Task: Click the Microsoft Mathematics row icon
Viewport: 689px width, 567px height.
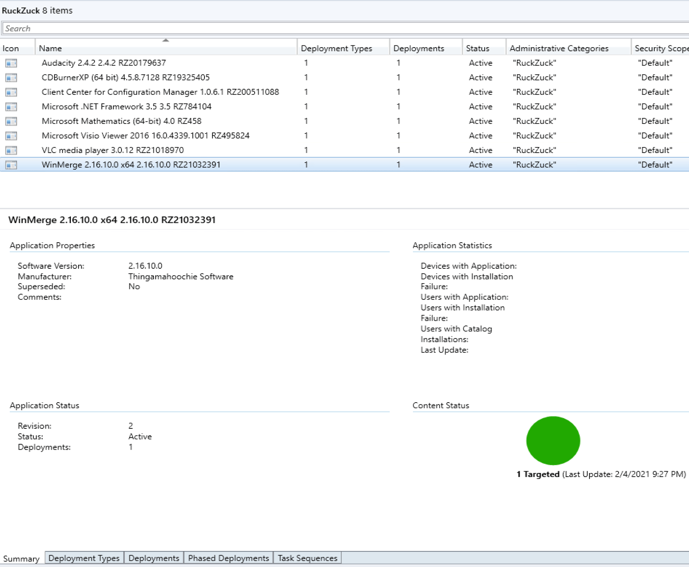Action: [11, 121]
